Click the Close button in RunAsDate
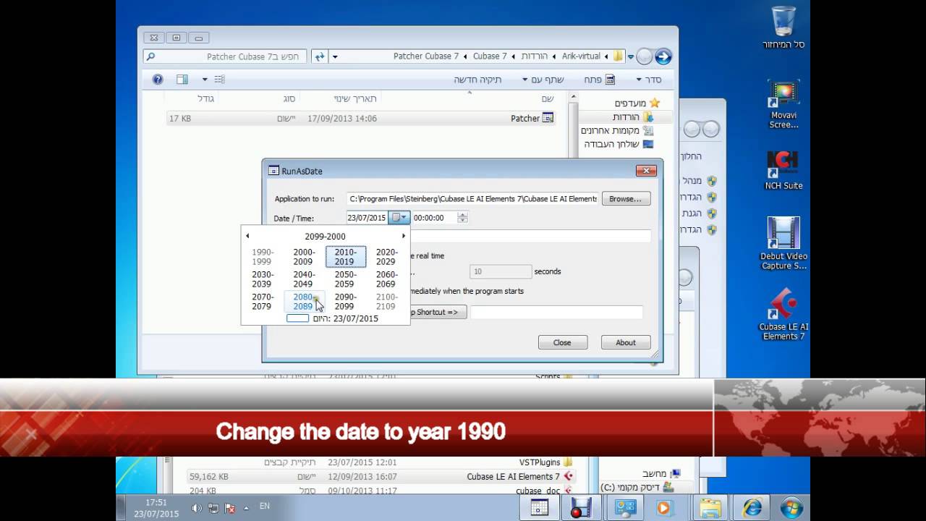This screenshot has width=926, height=521. [x=562, y=342]
